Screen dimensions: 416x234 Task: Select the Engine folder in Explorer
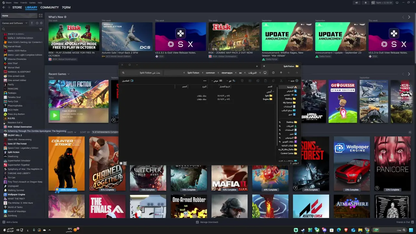[268, 99]
